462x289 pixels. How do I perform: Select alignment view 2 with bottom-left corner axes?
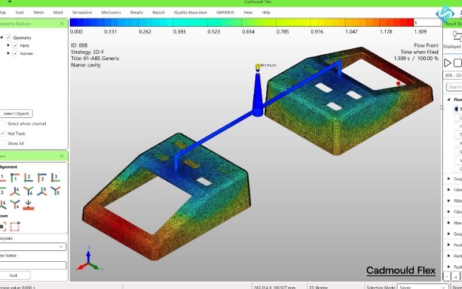click(x=28, y=177)
